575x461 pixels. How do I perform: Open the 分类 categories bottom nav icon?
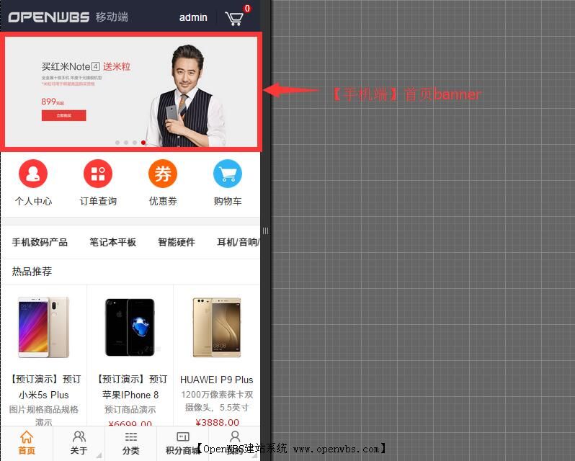tap(130, 442)
